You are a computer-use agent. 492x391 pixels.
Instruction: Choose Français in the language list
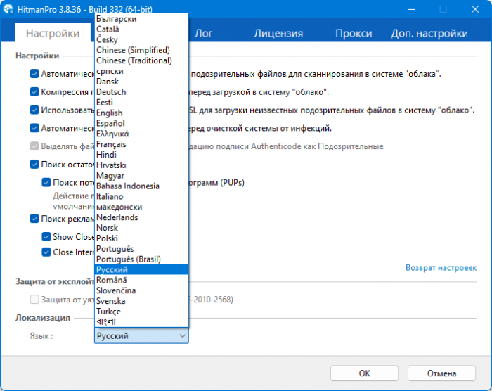click(141, 144)
